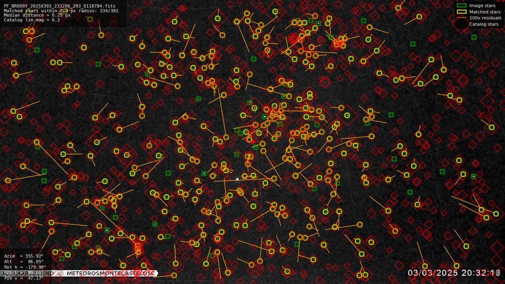Click the yellow Matched stars legend swatch
The height and width of the screenshot is (284, 505).
[462, 12]
